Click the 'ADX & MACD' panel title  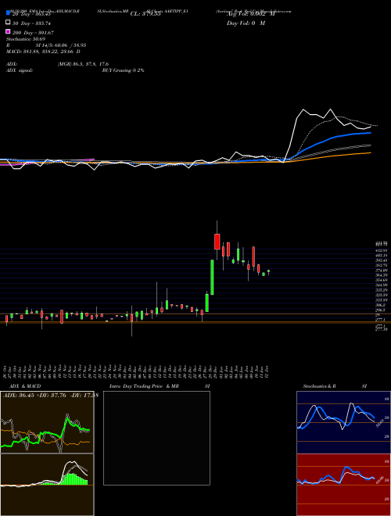(25, 386)
